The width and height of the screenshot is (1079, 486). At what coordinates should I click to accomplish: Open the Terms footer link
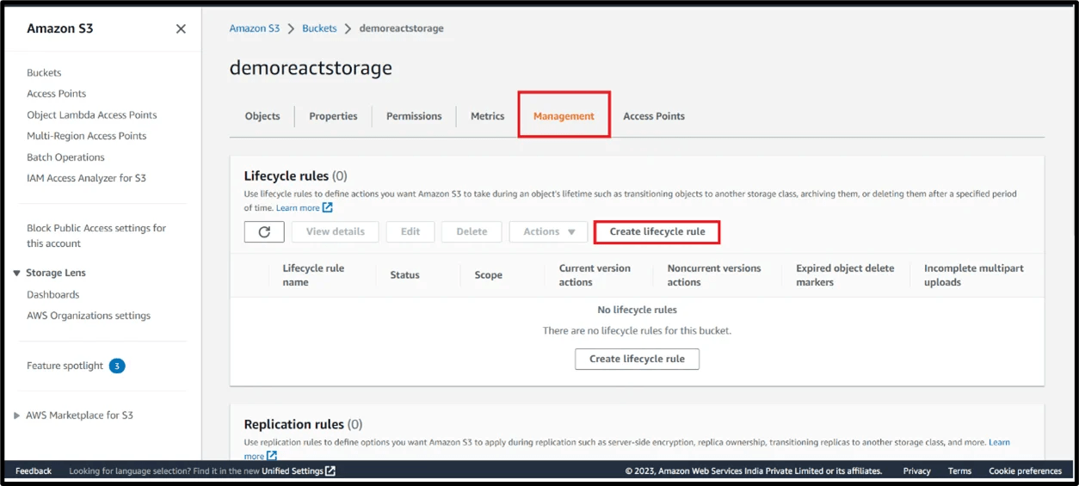[x=959, y=471]
